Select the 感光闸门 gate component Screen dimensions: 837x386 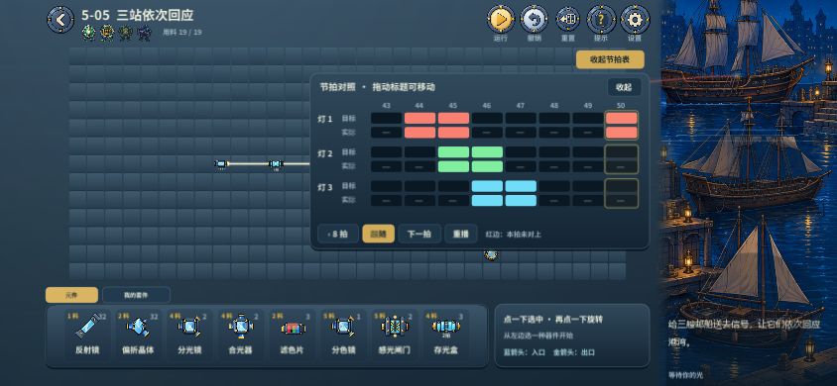coord(395,335)
